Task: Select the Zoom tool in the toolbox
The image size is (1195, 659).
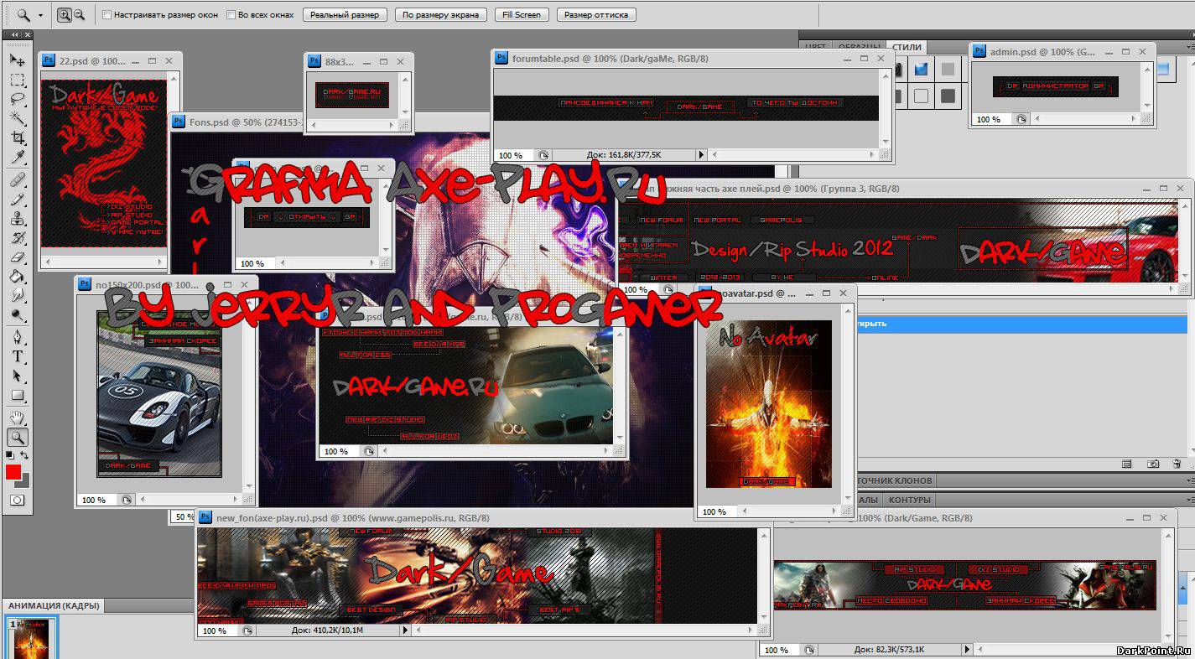Action: pyautogui.click(x=17, y=437)
